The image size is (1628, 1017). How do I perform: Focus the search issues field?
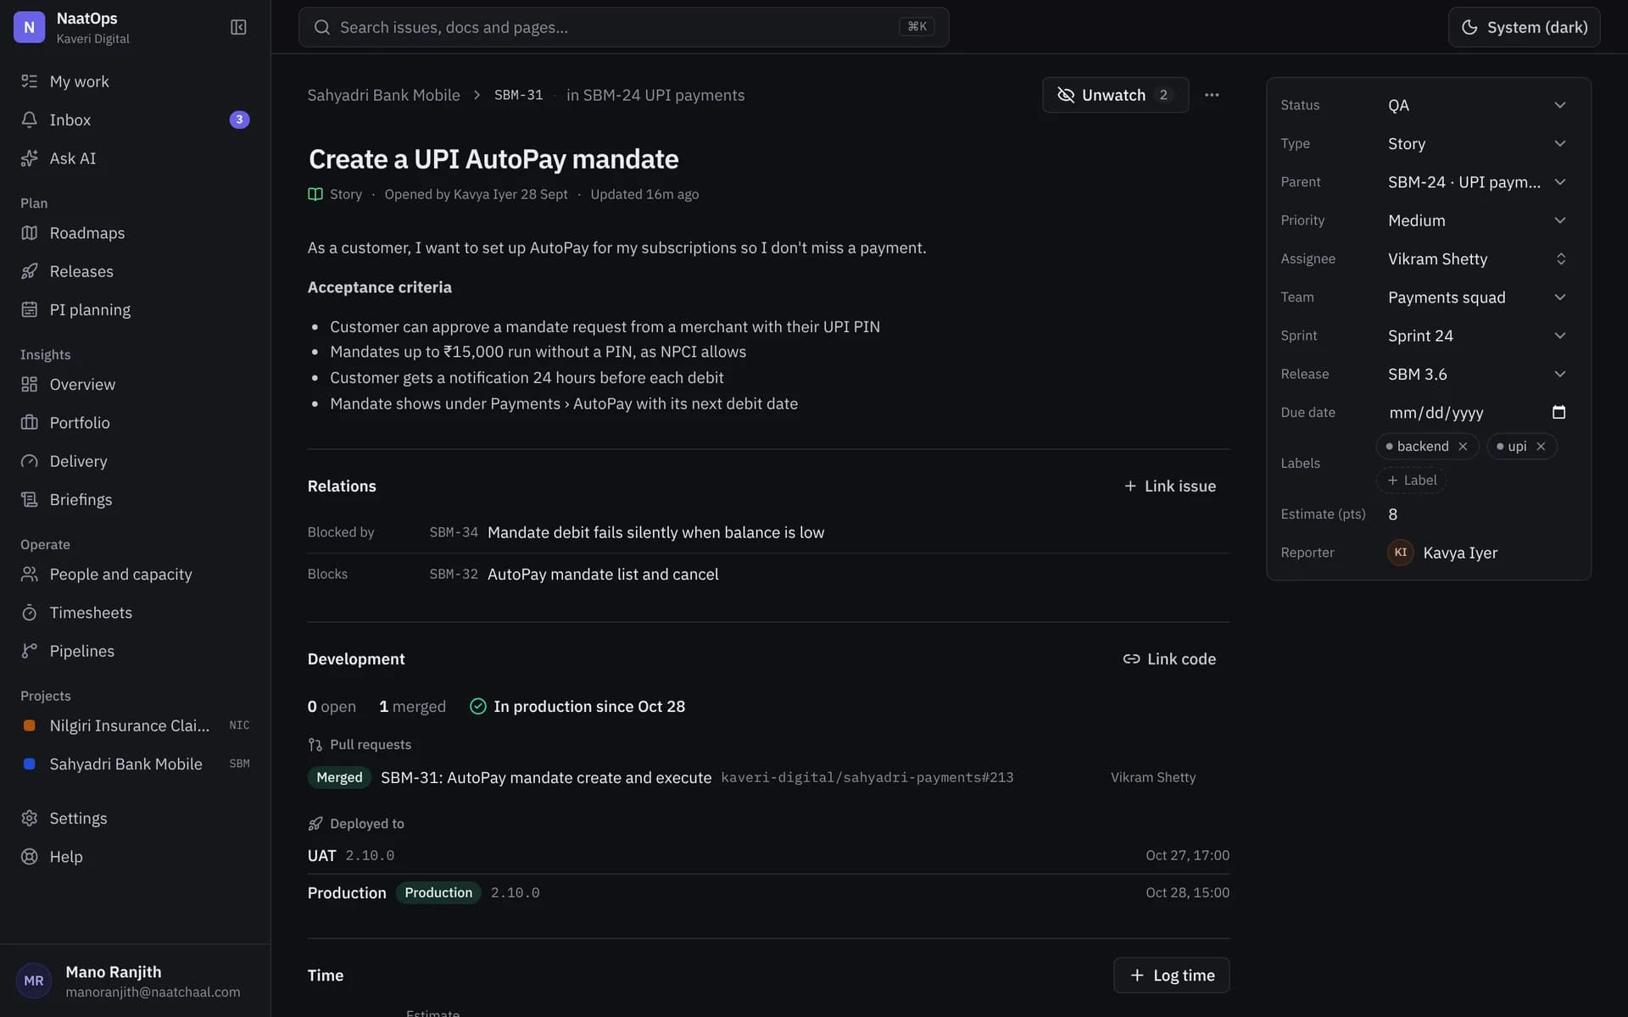[x=623, y=27]
